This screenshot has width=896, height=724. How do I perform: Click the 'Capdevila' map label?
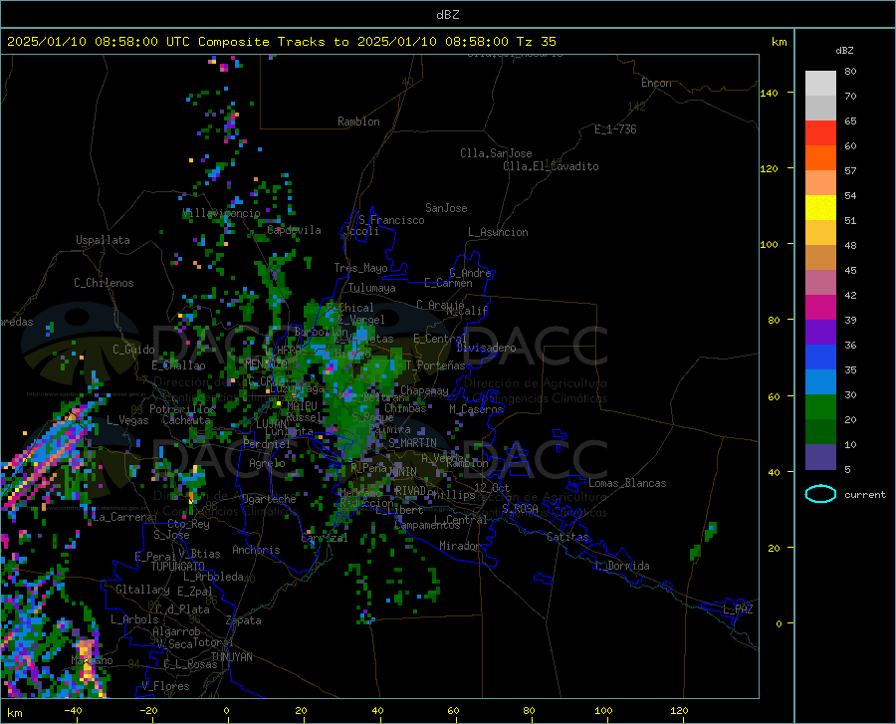tap(294, 230)
